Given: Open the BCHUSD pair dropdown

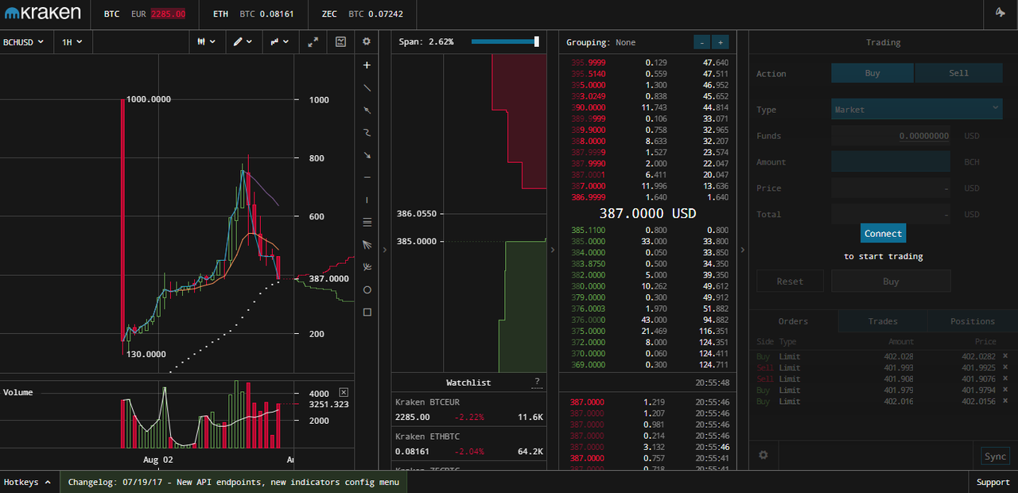Looking at the screenshot, I should point(23,41).
